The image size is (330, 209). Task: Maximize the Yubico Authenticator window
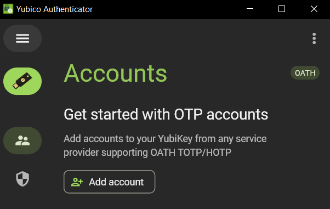282,9
